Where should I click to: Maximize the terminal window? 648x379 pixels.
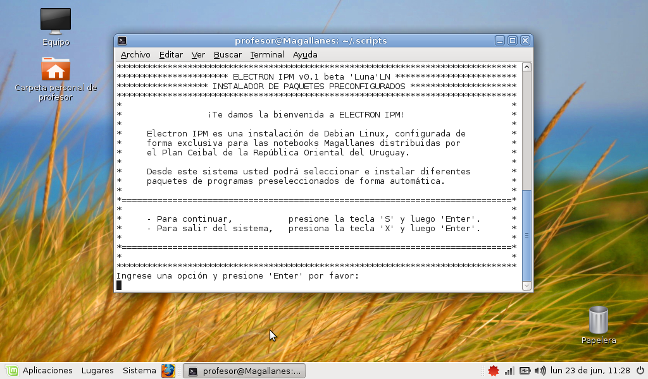coord(513,40)
